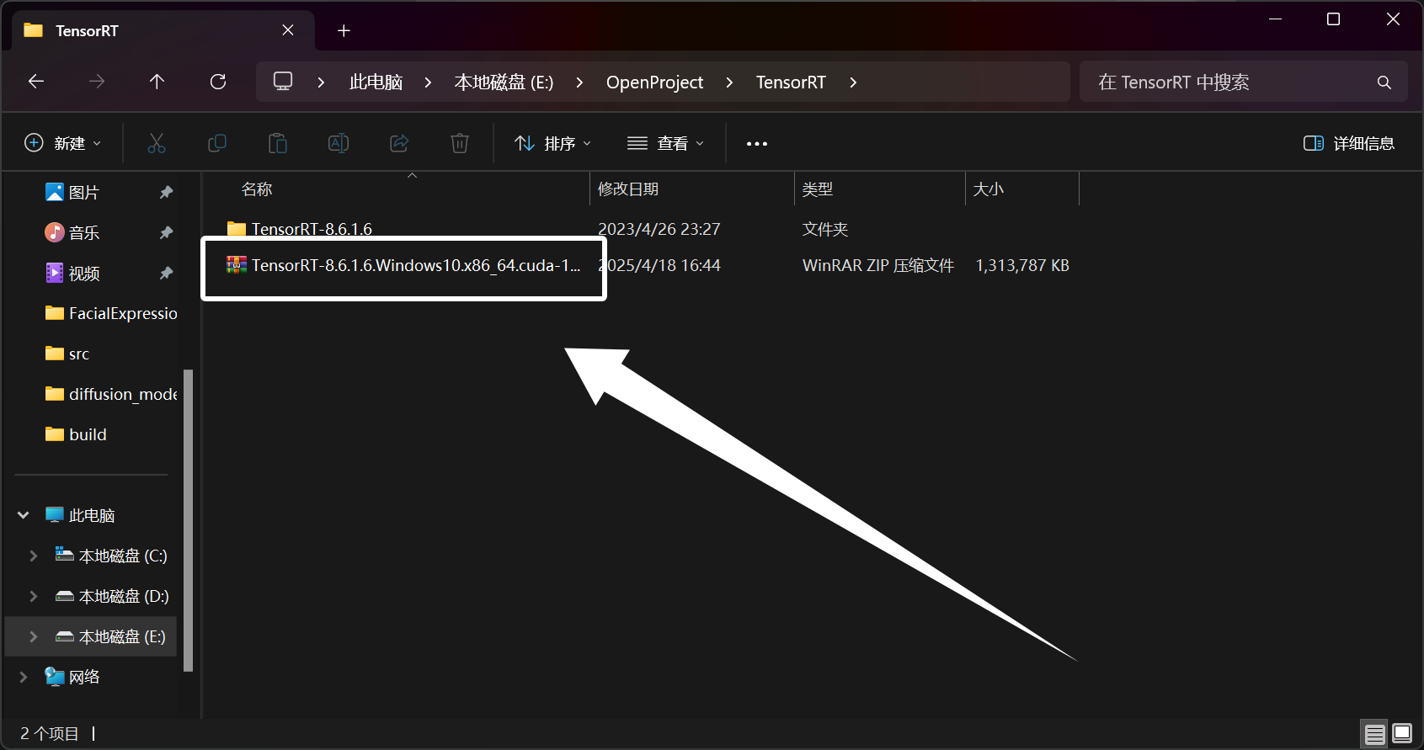
Task: Unpin 音乐 from quick access
Action: coord(166,232)
